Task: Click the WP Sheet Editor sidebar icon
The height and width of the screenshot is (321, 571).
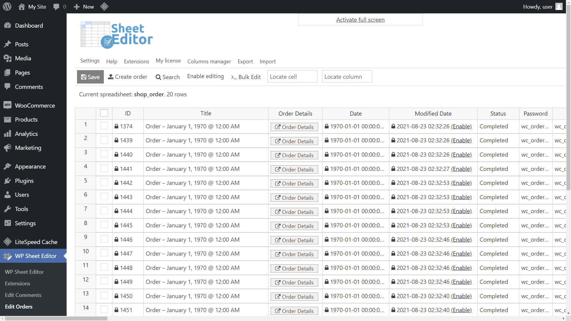Action: (7, 256)
